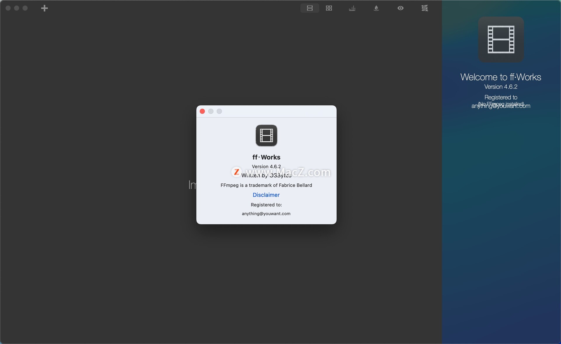Click 'Welcome to ff·Works' heading
Viewport: 561px width, 344px height.
[x=501, y=77]
